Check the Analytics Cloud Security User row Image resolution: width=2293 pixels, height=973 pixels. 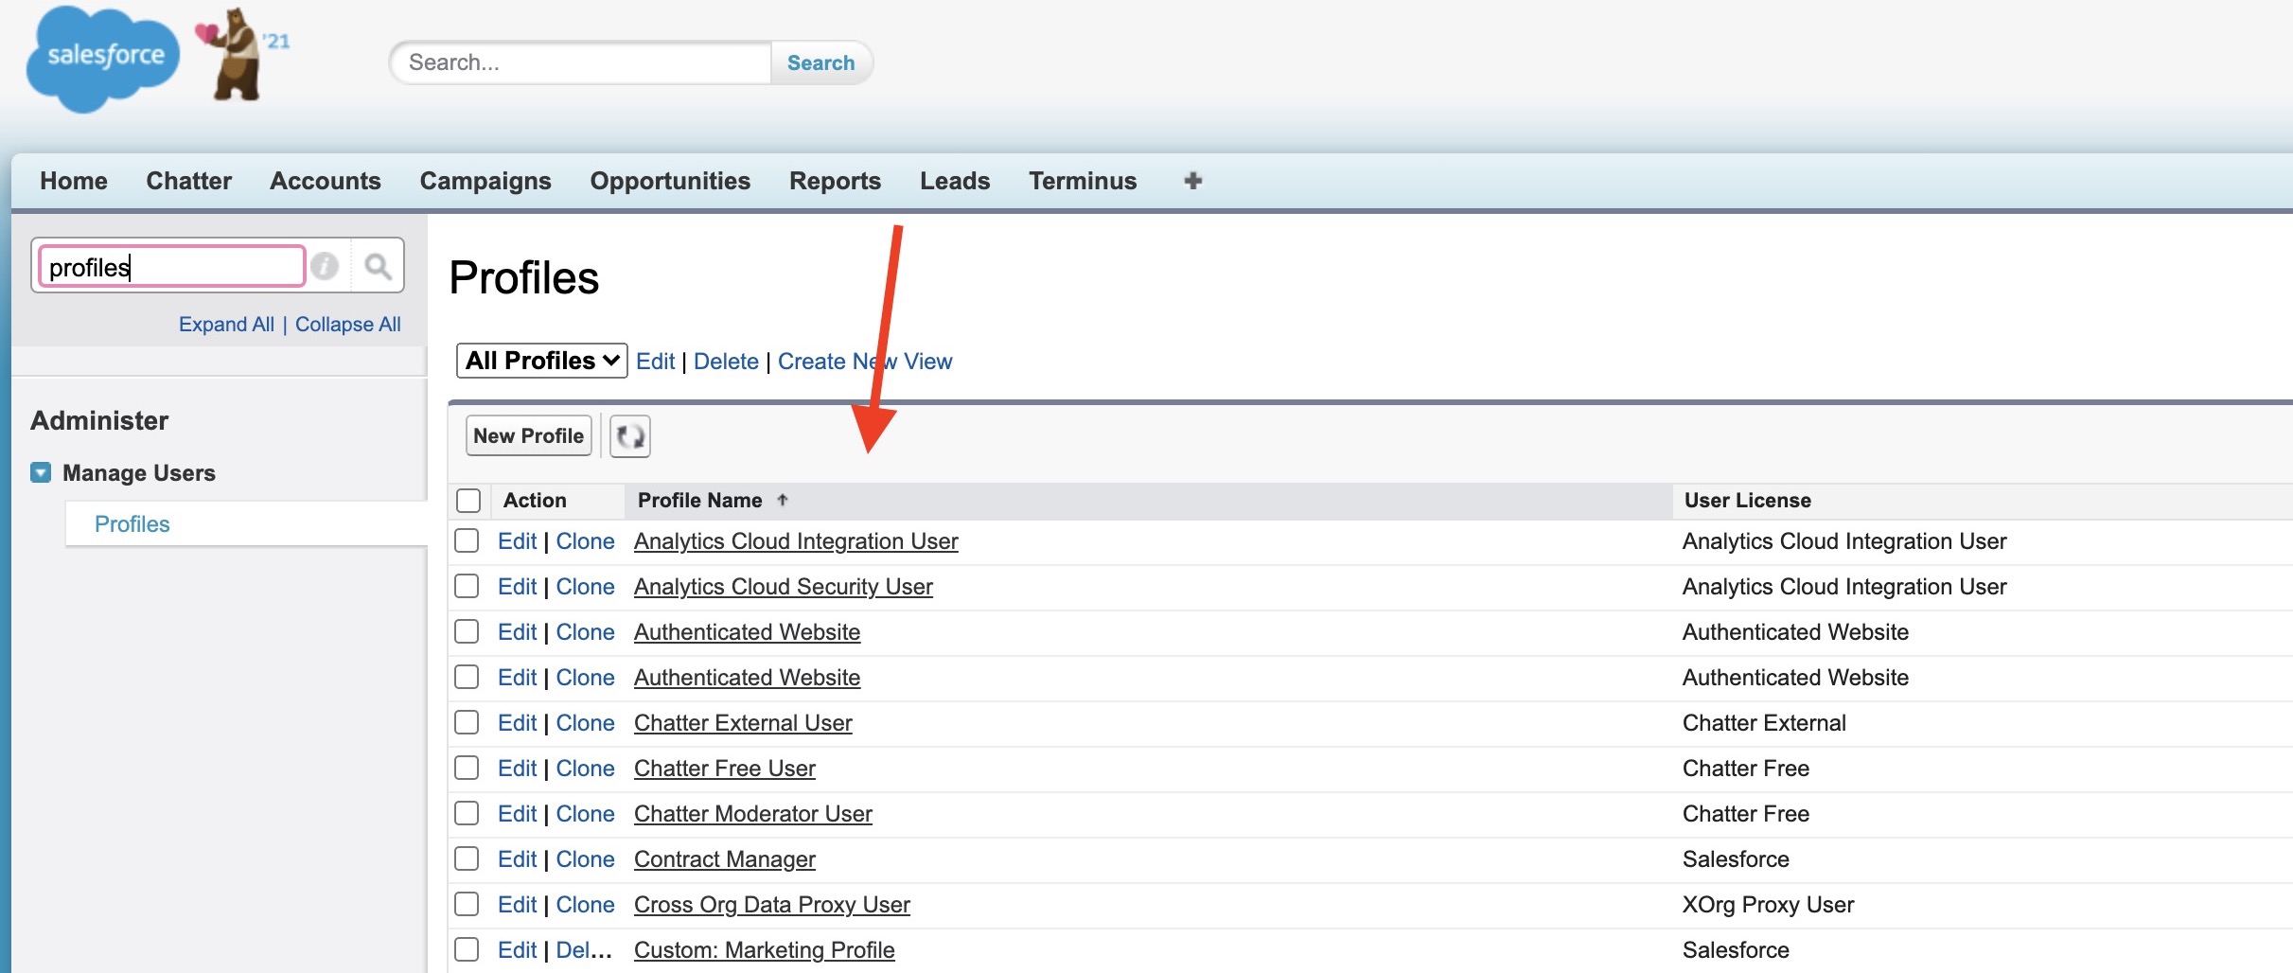467,586
